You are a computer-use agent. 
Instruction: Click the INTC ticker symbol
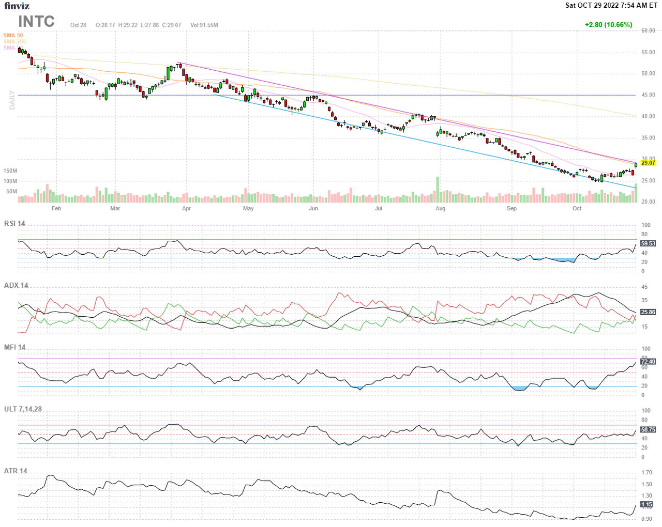coord(36,21)
